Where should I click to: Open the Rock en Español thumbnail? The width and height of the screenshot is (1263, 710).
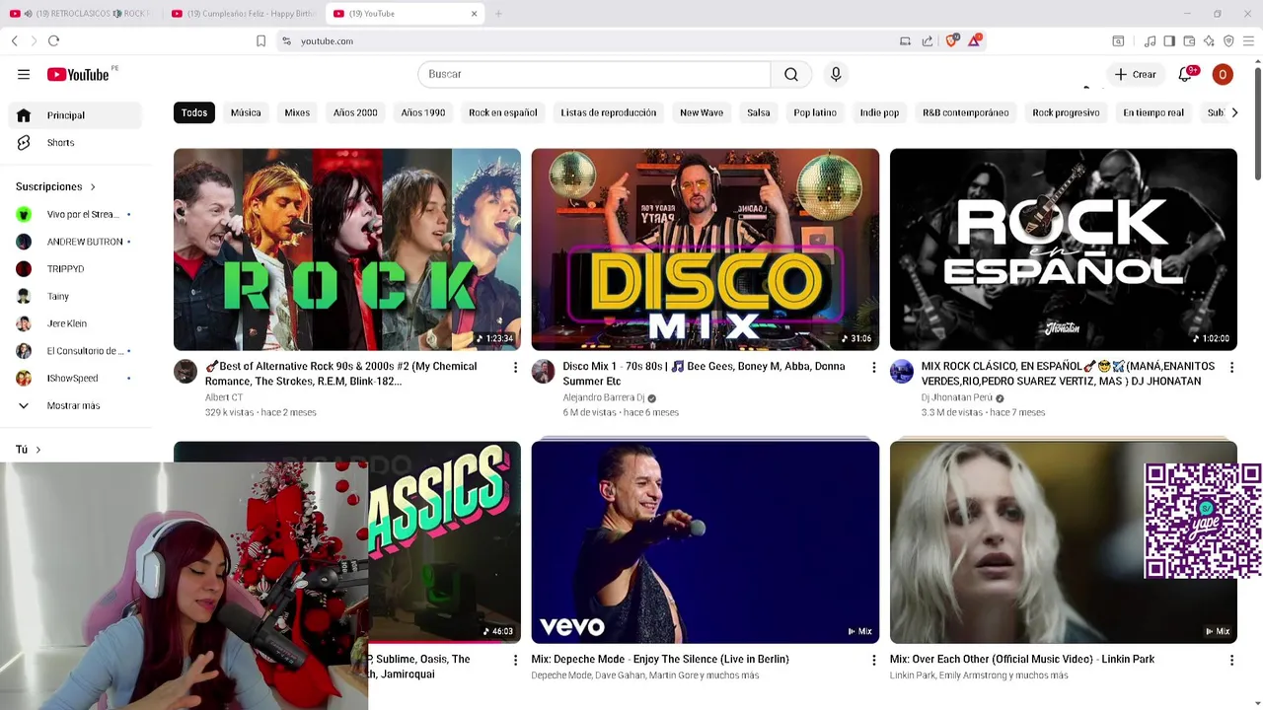click(x=1064, y=249)
